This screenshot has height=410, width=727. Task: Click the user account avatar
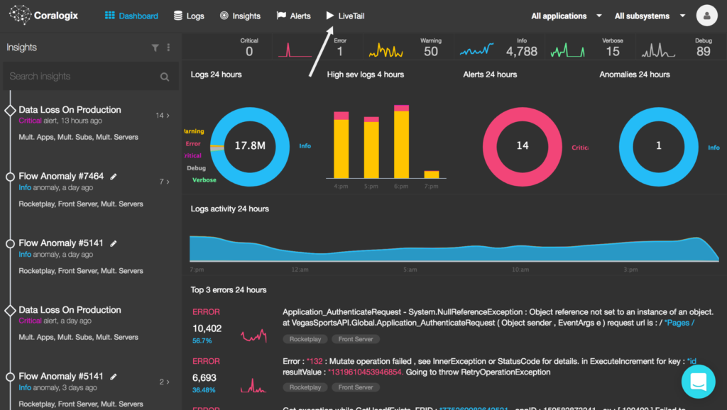(x=706, y=14)
